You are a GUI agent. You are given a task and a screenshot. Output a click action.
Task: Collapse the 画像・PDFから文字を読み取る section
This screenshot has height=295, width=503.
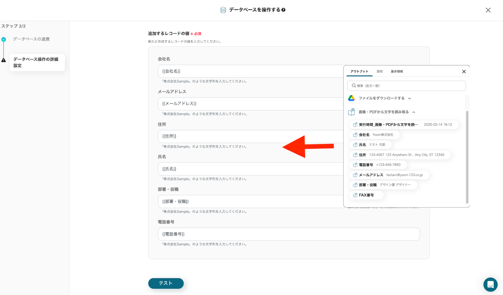click(414, 112)
